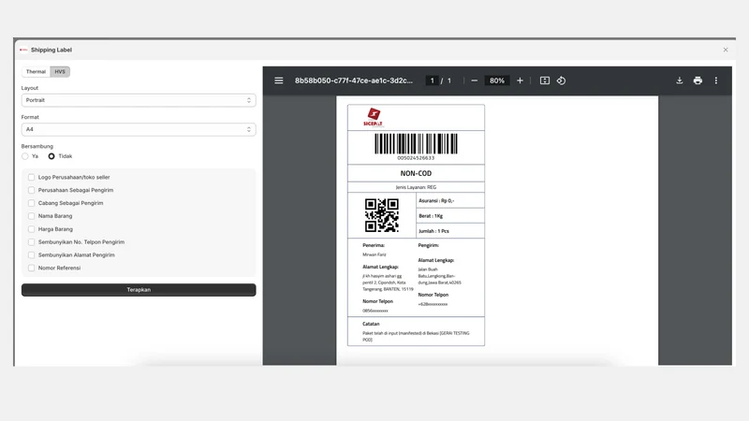Click the Jenis Layanan: REG text

tap(416, 187)
